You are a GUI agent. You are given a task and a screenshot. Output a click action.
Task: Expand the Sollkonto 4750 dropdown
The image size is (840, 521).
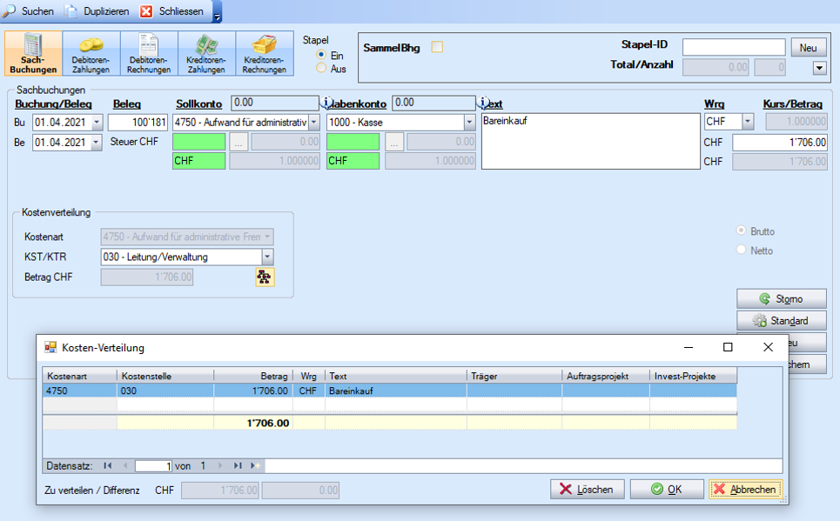pos(313,123)
